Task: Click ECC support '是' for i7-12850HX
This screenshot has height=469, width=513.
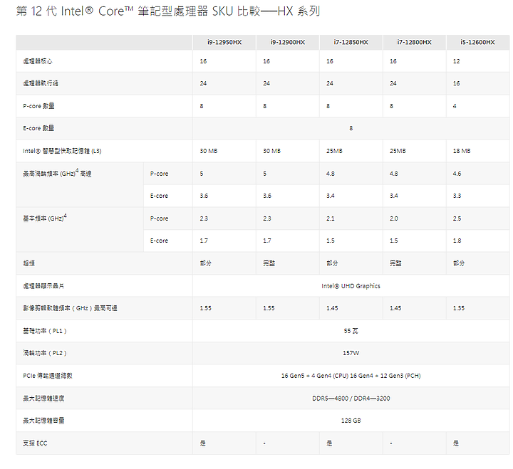Action: [329, 443]
